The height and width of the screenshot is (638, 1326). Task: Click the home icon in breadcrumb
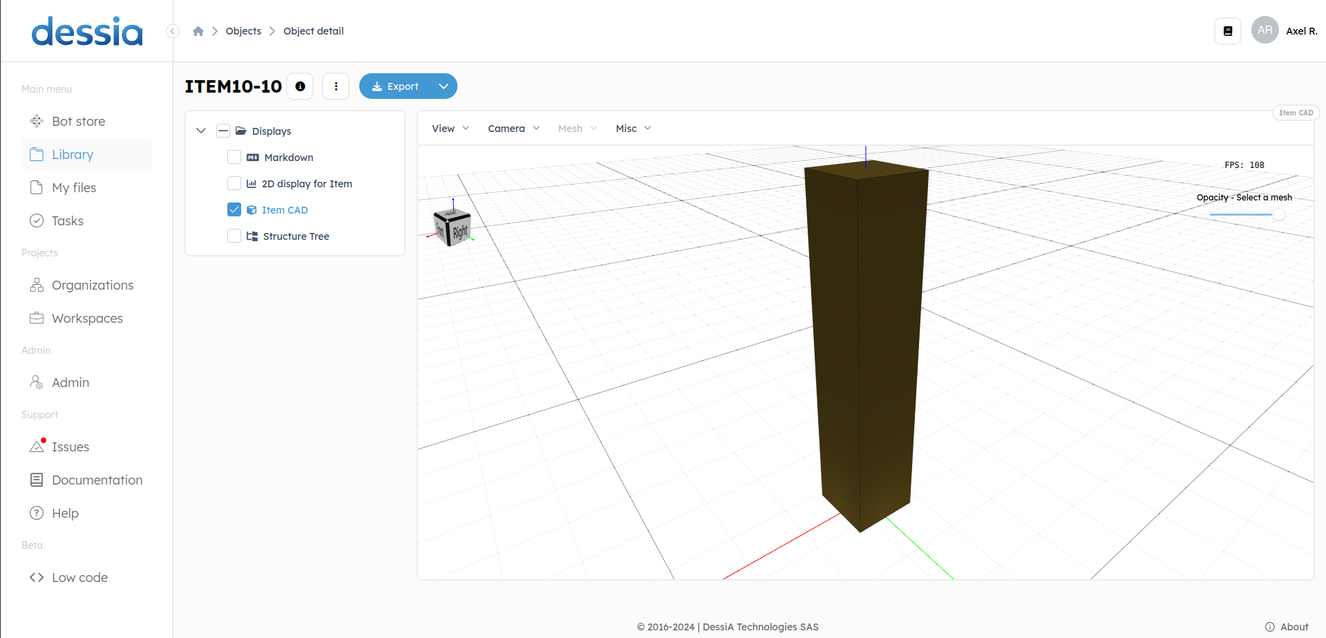[x=198, y=31]
